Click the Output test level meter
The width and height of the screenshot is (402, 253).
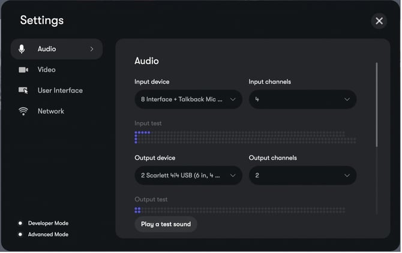tap(240, 210)
